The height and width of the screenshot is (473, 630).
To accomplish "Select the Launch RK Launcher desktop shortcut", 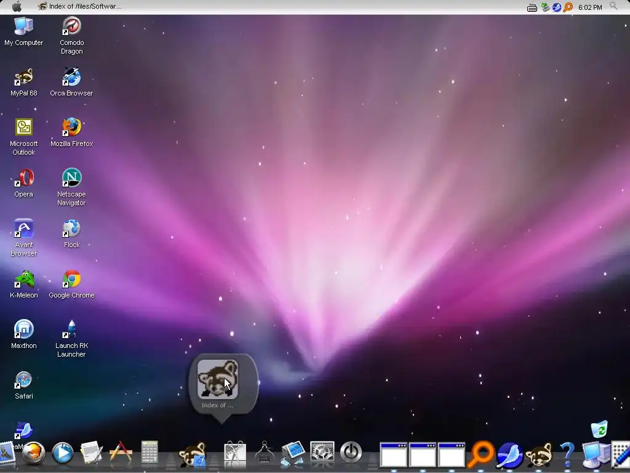I will (x=71, y=339).
